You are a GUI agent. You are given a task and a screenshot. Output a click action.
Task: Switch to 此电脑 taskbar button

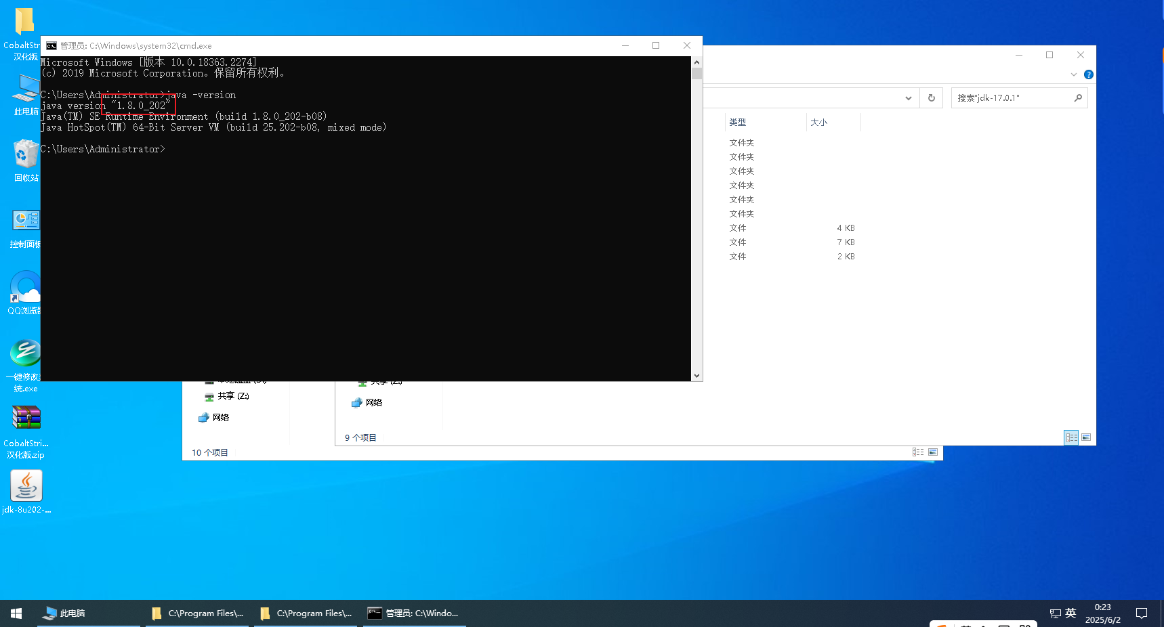tap(89, 613)
